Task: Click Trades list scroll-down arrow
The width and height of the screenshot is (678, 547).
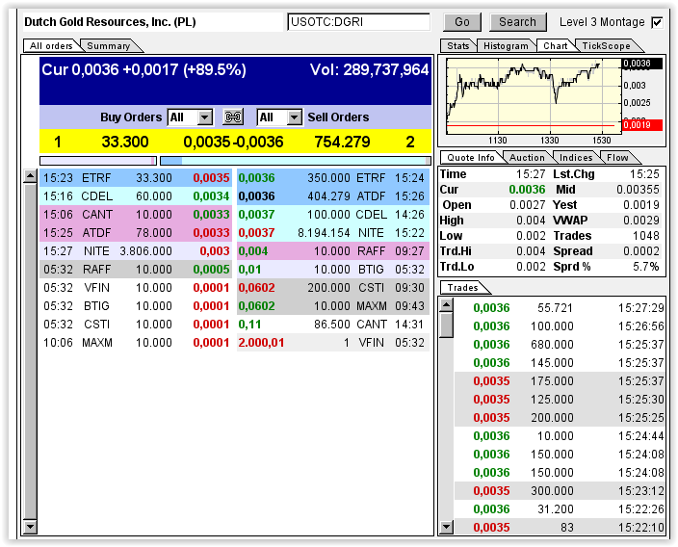Action: point(446,527)
